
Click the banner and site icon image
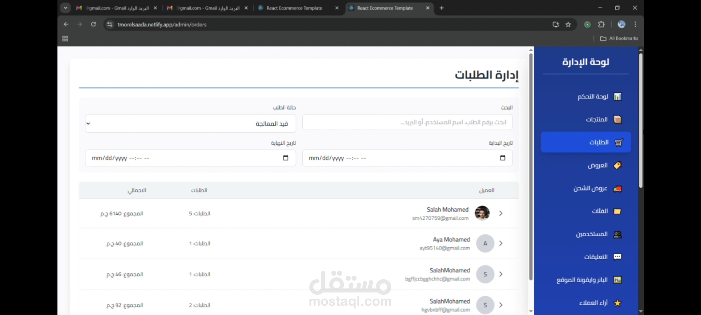point(617,280)
